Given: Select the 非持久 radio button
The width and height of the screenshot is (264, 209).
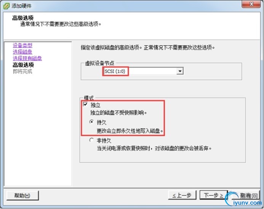Looking at the screenshot, I should pyautogui.click(x=91, y=140).
